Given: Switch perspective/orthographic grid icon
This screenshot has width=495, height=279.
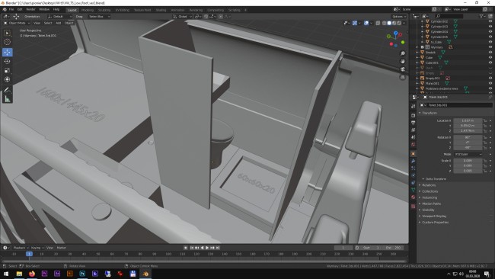Looking at the screenshot, I should coord(403,77).
